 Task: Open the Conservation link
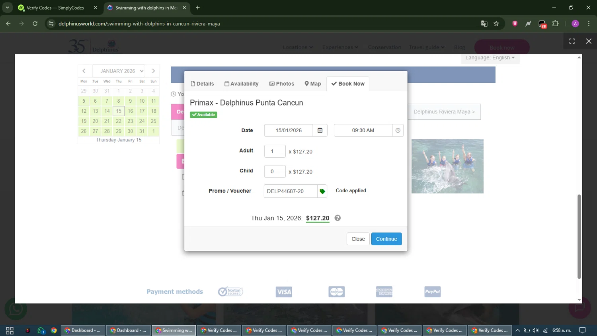[384, 47]
